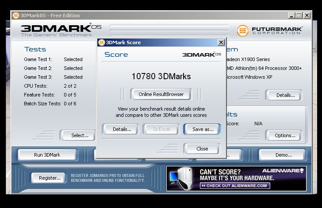
Task: Click the Alienware logo in the banner
Action: [283, 170]
